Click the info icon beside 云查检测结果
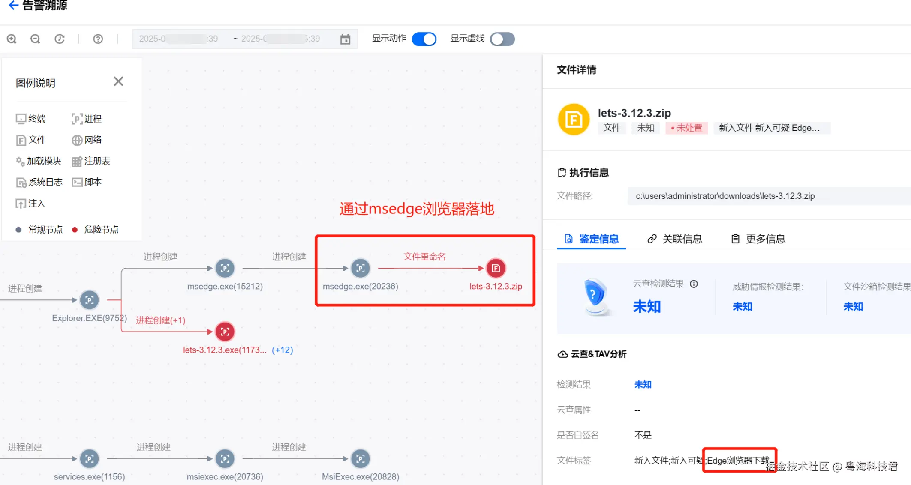 (x=694, y=284)
